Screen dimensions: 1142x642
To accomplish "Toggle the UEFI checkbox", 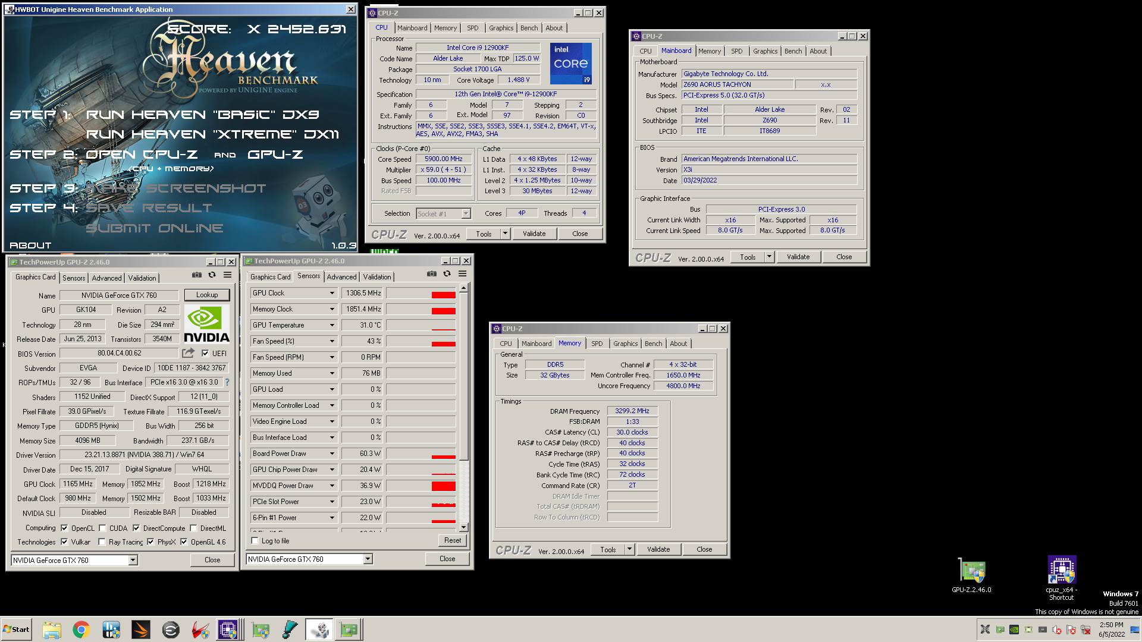I will (205, 353).
